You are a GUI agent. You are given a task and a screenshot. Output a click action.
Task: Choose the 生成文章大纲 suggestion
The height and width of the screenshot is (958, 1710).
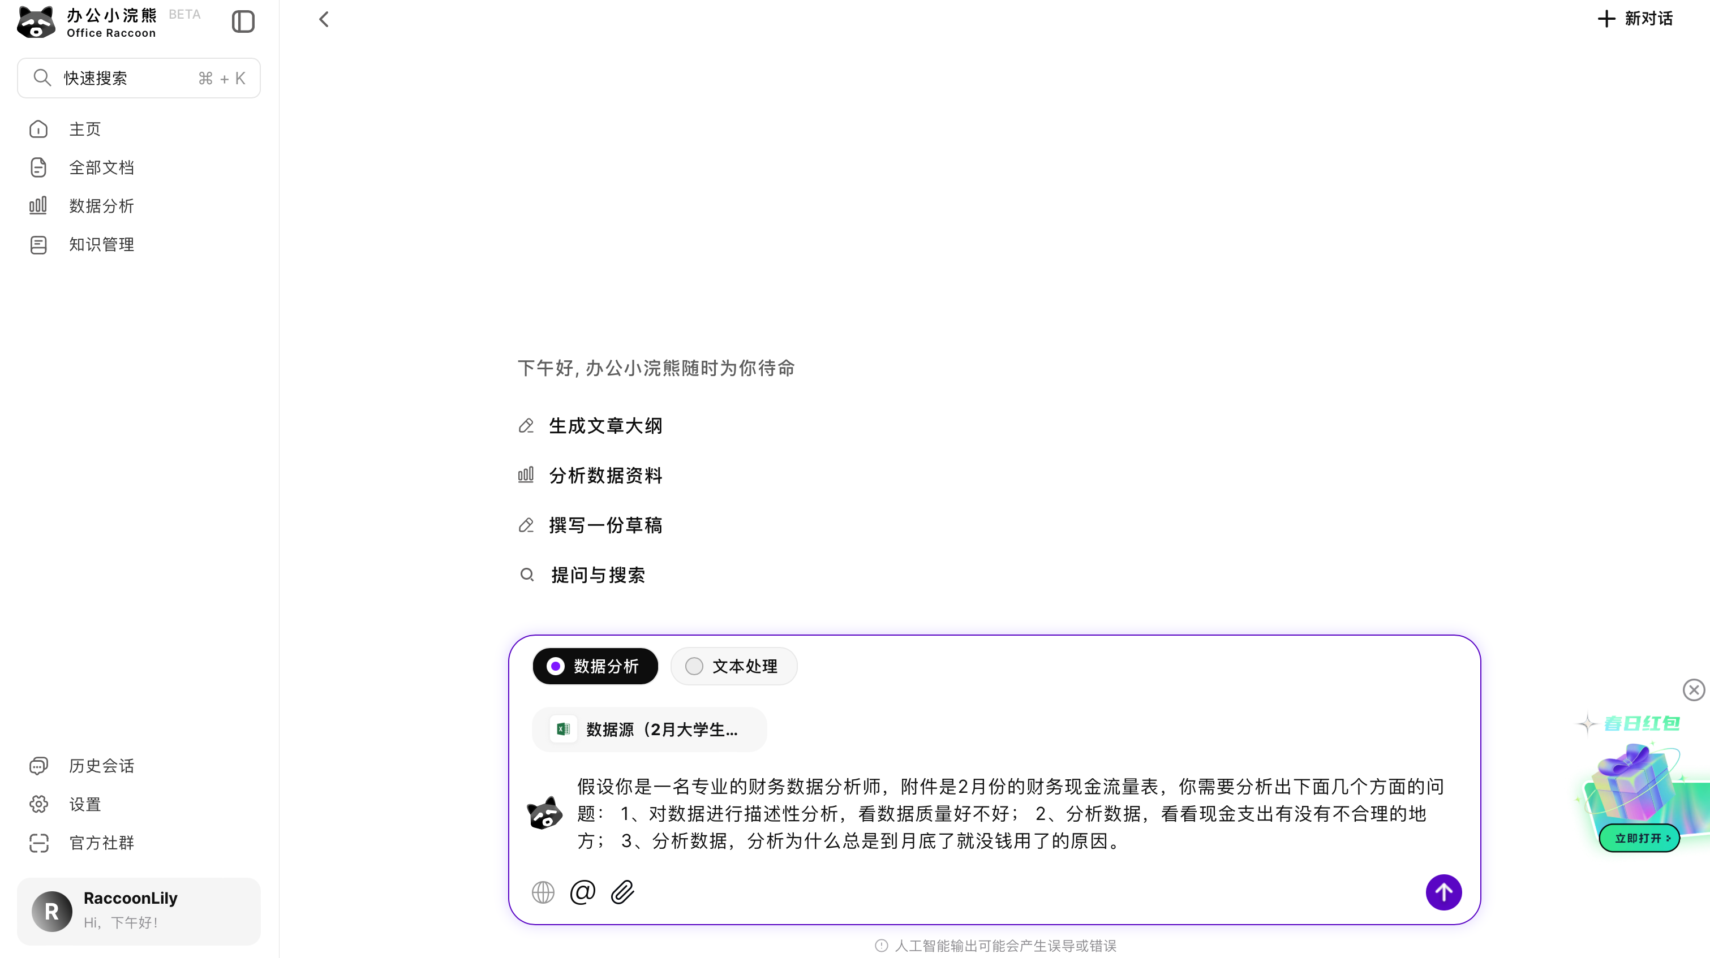point(605,426)
